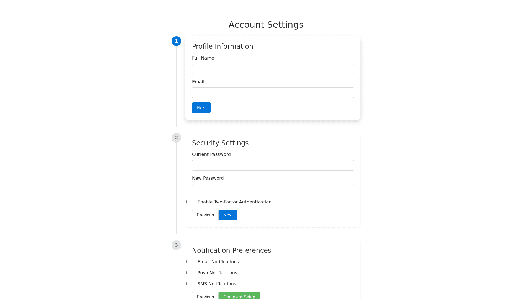
Task: Click the SMS Notifications label text
Action: [217, 284]
